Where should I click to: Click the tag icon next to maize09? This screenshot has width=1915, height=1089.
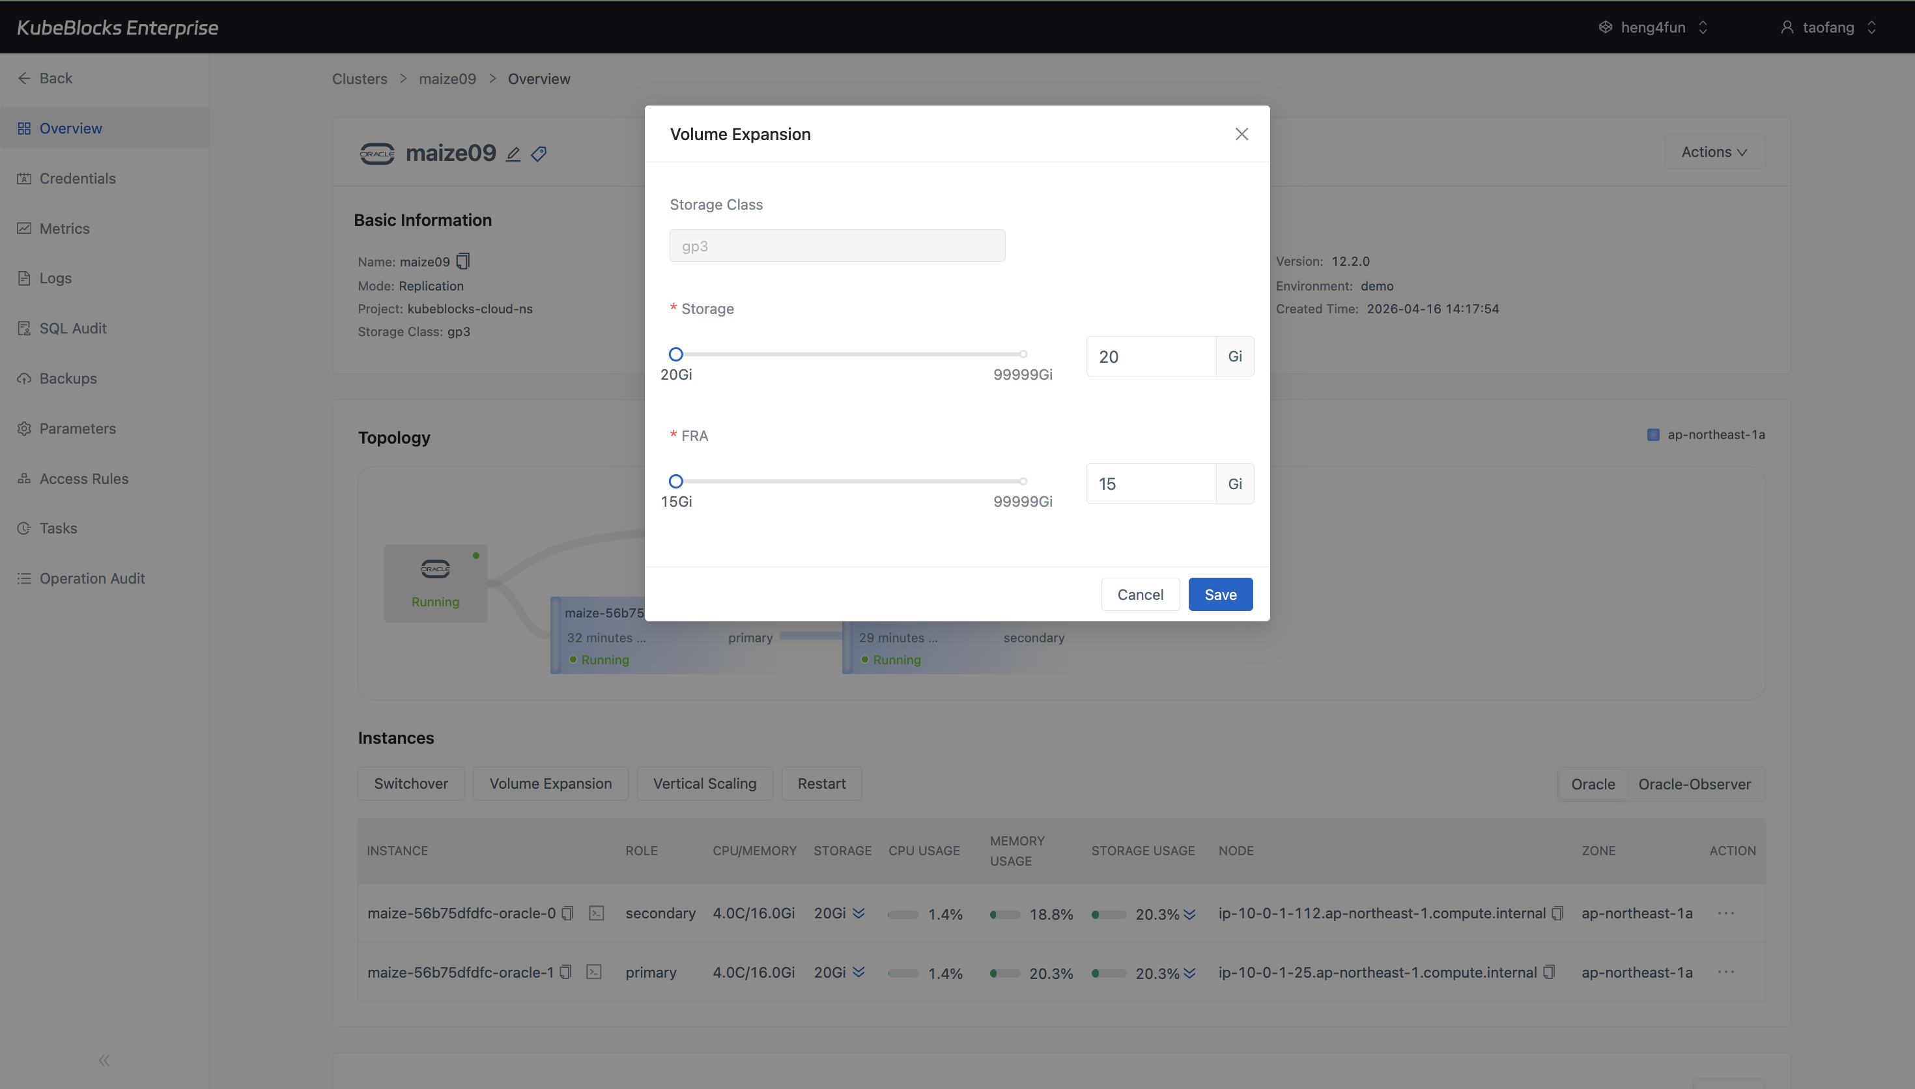point(539,154)
